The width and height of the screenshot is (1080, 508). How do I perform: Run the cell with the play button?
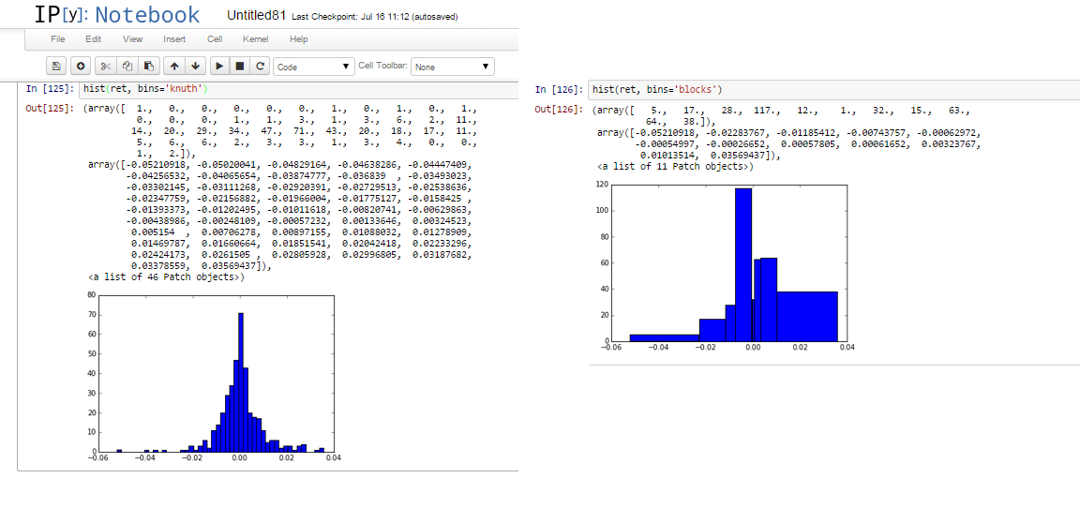pyautogui.click(x=219, y=67)
